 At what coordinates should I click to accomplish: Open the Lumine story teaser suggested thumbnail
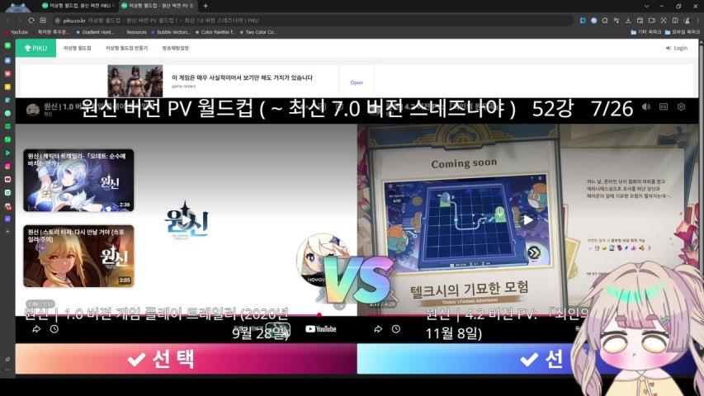pos(78,256)
